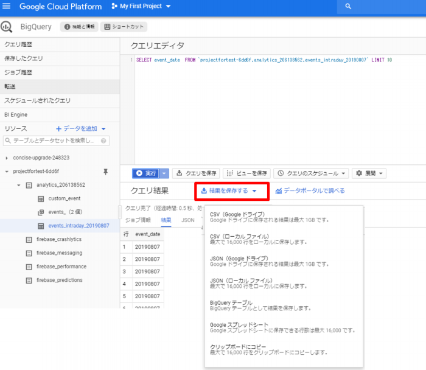Image resolution: width=426 pixels, height=370 pixels.
Task: Click the custom_event table icon
Action: [41, 199]
